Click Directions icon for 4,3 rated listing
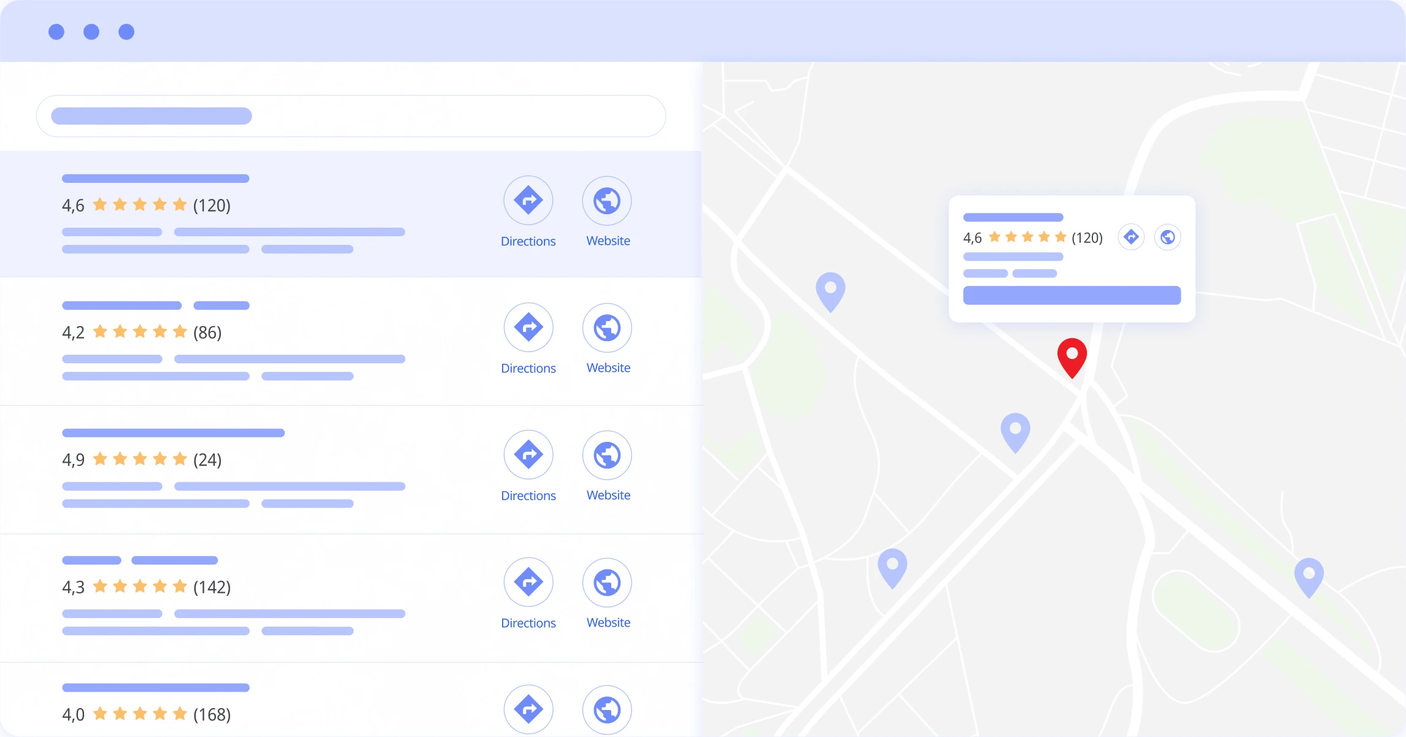This screenshot has height=737, width=1406. [528, 582]
